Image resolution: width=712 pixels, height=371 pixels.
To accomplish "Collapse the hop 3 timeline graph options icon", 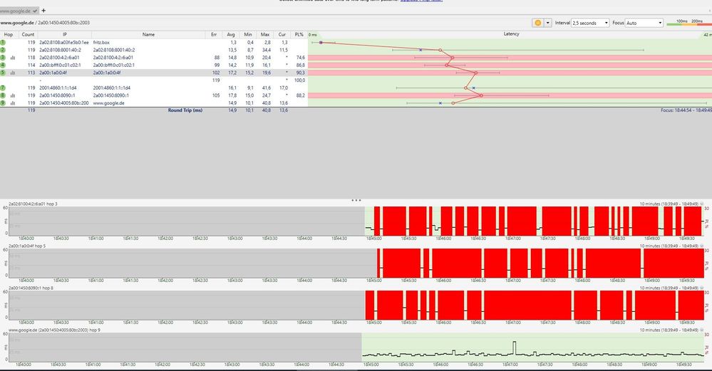I will [x=701, y=204].
